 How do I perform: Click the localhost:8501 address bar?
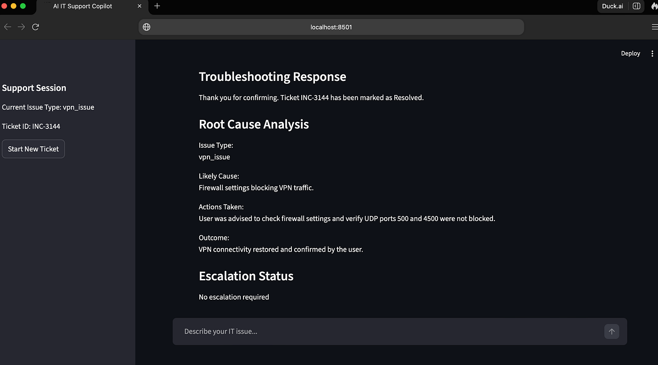tap(331, 27)
